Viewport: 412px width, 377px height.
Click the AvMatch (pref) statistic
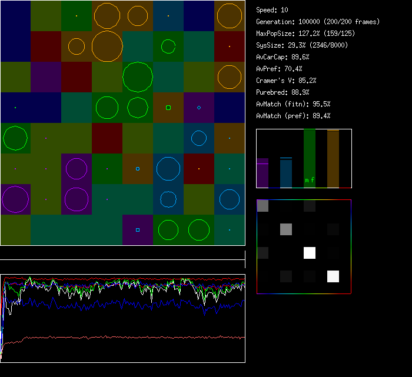(293, 116)
